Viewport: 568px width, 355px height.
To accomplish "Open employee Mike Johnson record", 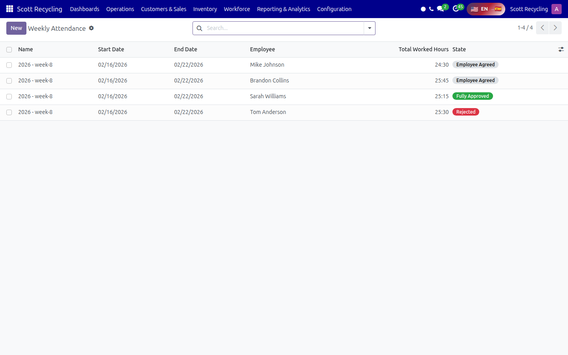I will tap(267, 65).
